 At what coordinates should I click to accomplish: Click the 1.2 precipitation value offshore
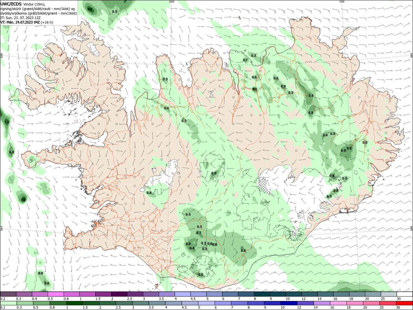pos(23,200)
